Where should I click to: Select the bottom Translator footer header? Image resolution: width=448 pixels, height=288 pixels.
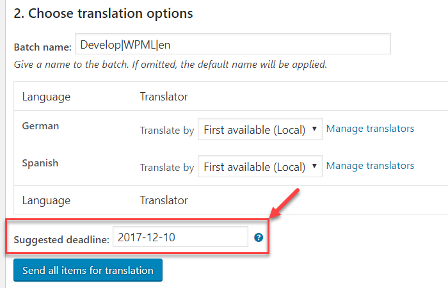[x=164, y=200]
